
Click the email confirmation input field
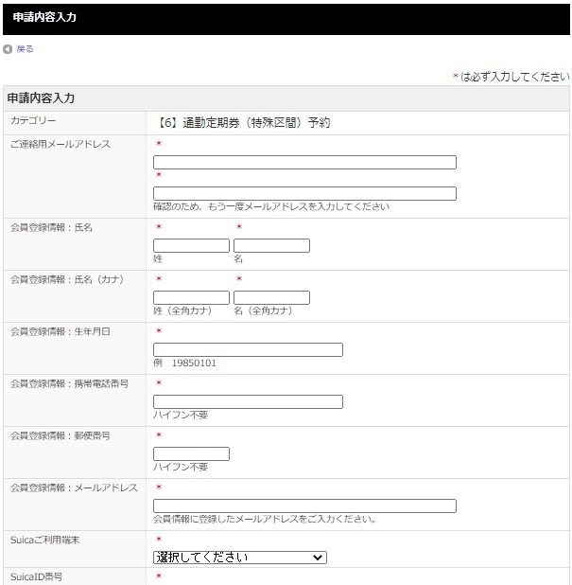click(304, 193)
